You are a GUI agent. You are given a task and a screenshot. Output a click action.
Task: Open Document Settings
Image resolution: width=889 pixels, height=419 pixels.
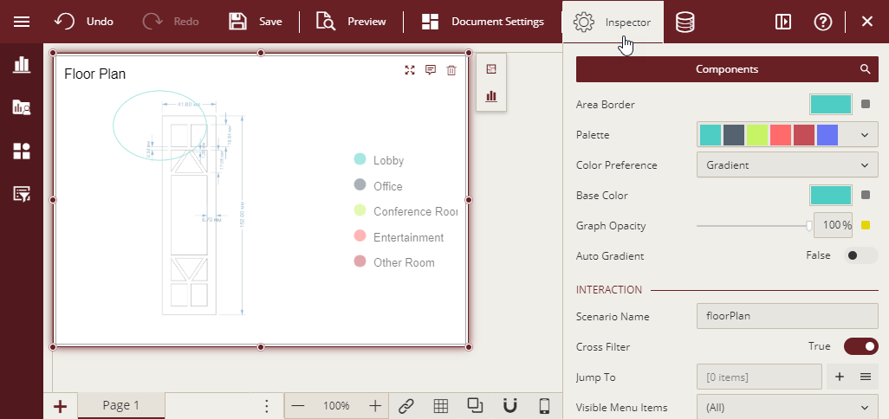(483, 22)
